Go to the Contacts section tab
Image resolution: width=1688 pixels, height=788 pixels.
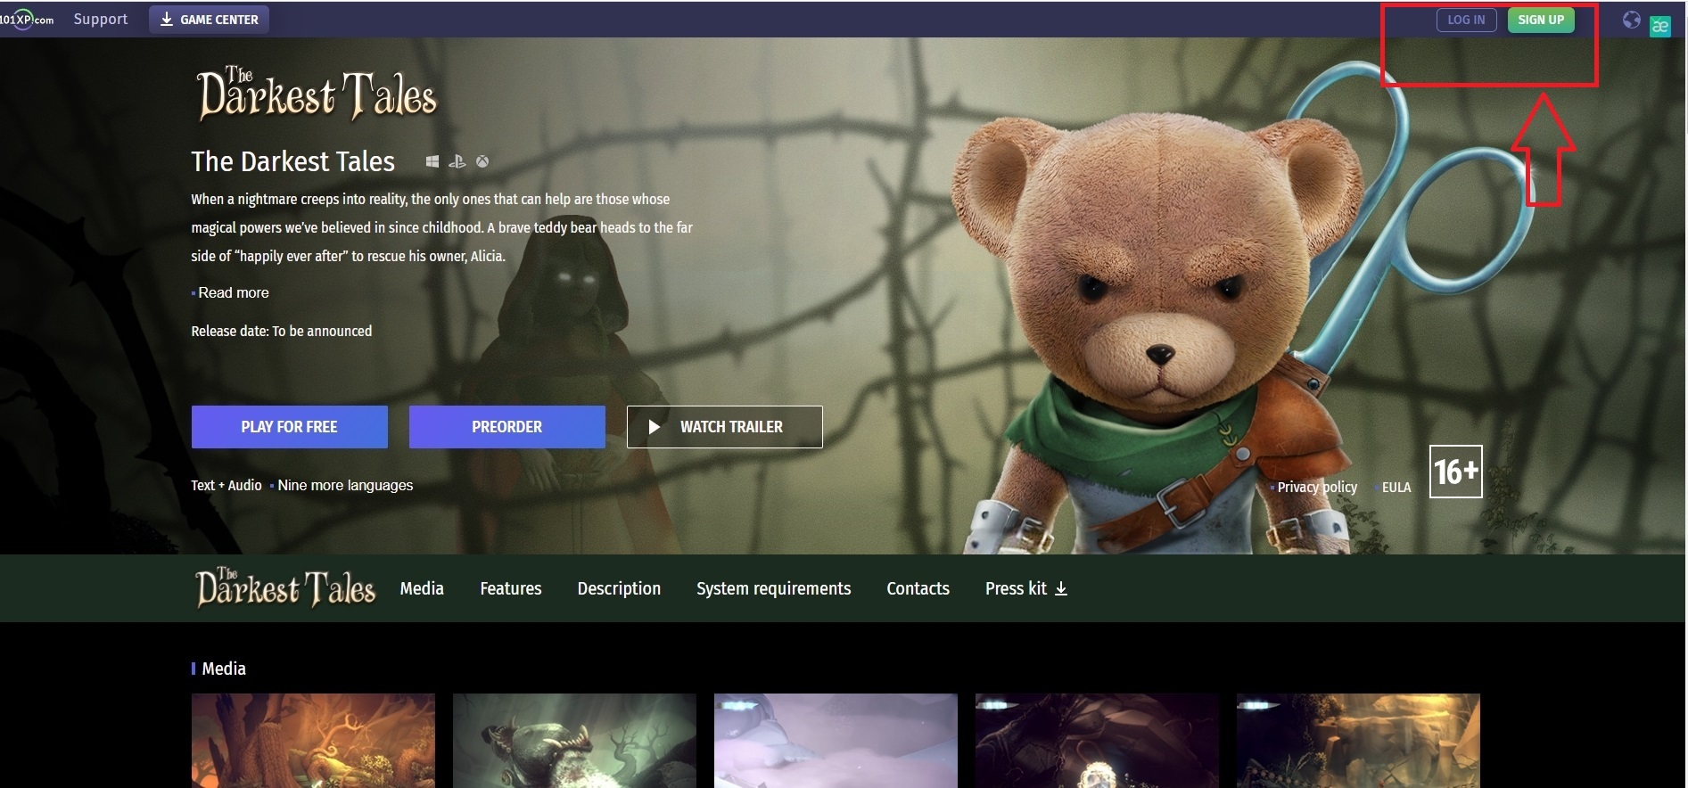tap(918, 588)
